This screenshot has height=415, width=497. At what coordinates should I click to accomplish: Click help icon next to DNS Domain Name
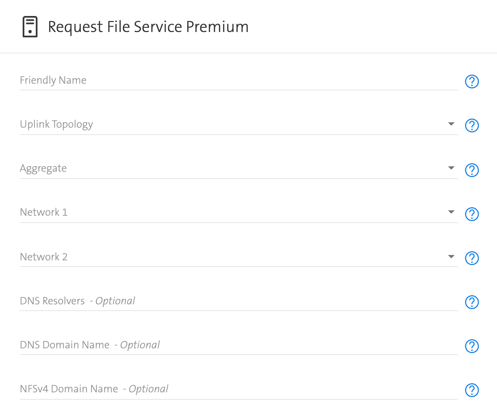tap(472, 346)
